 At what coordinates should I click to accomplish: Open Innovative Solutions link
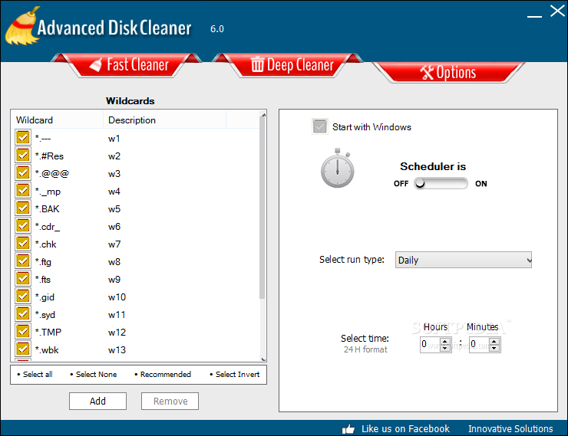click(510, 429)
